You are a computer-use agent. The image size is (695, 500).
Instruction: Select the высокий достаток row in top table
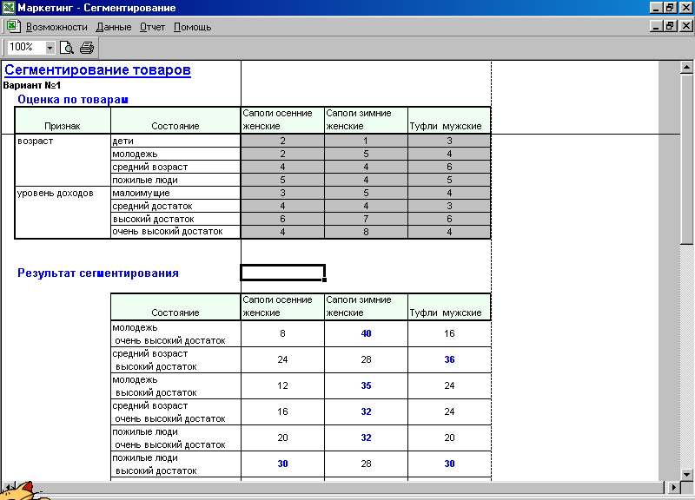coord(175,219)
